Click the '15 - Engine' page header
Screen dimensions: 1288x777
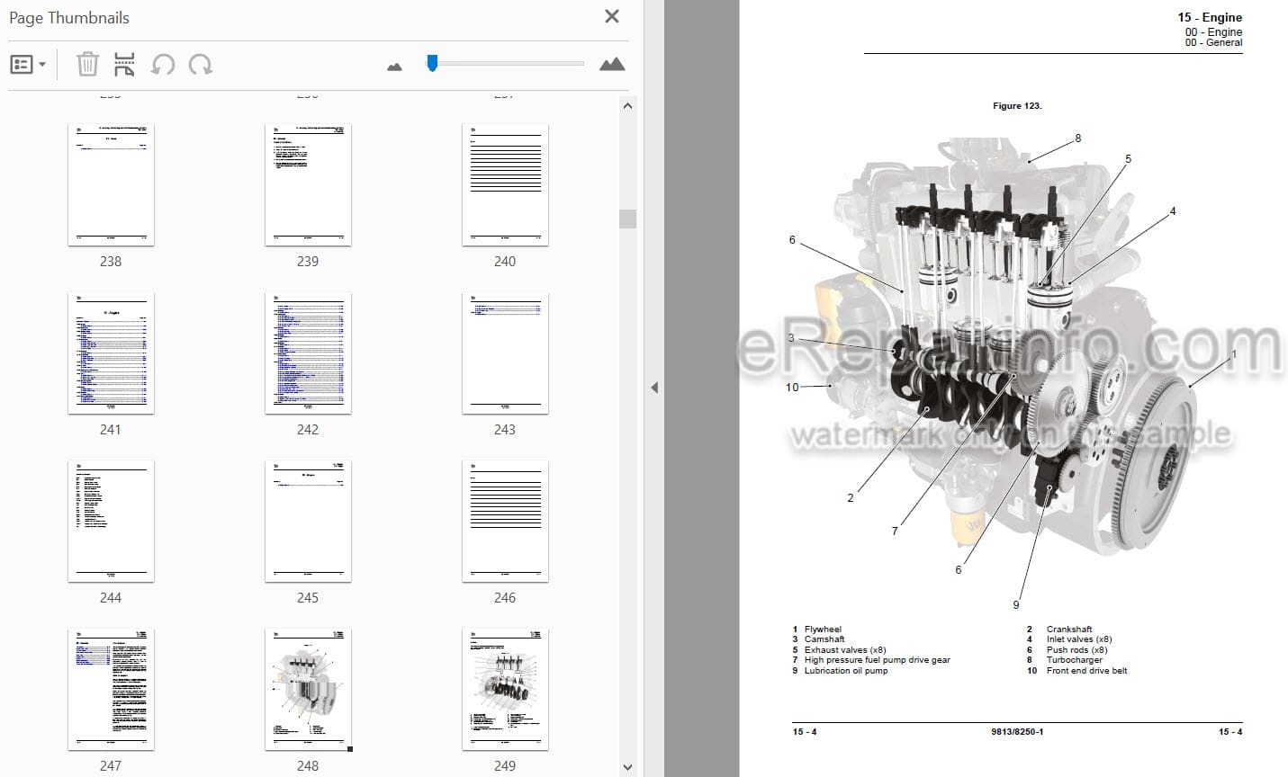click(1209, 17)
